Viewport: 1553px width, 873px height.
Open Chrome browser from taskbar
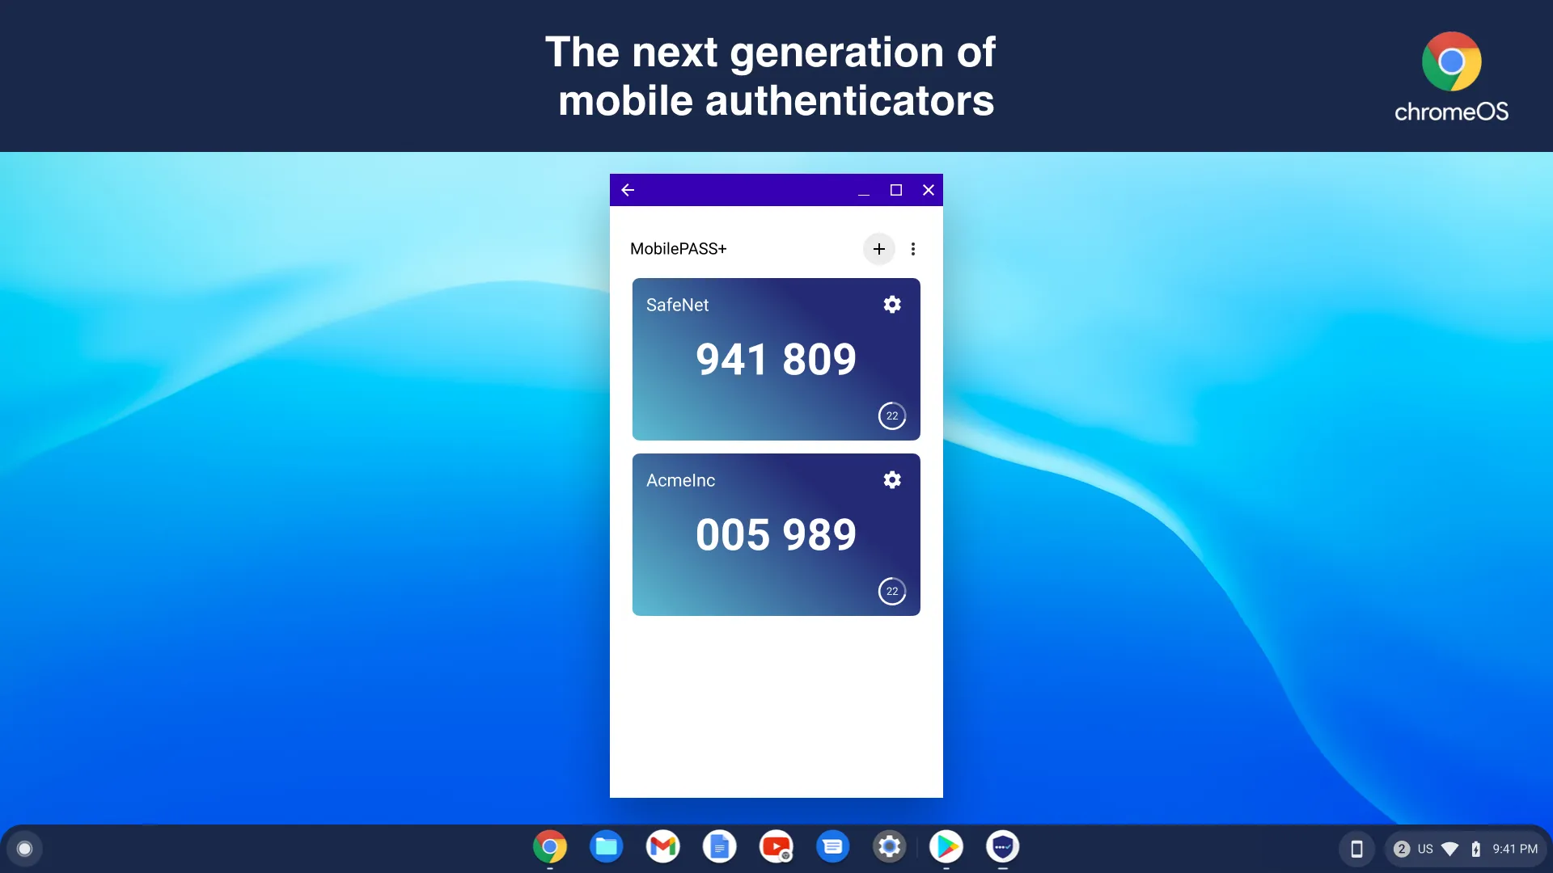tap(549, 847)
